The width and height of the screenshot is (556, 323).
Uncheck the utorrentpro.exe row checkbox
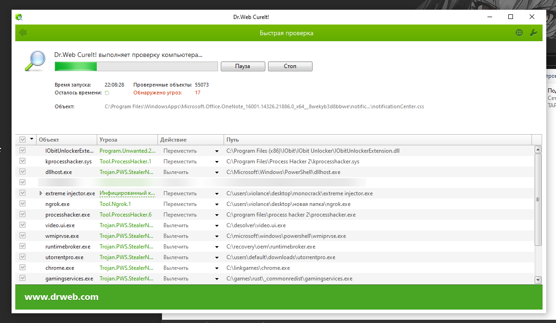coord(22,257)
